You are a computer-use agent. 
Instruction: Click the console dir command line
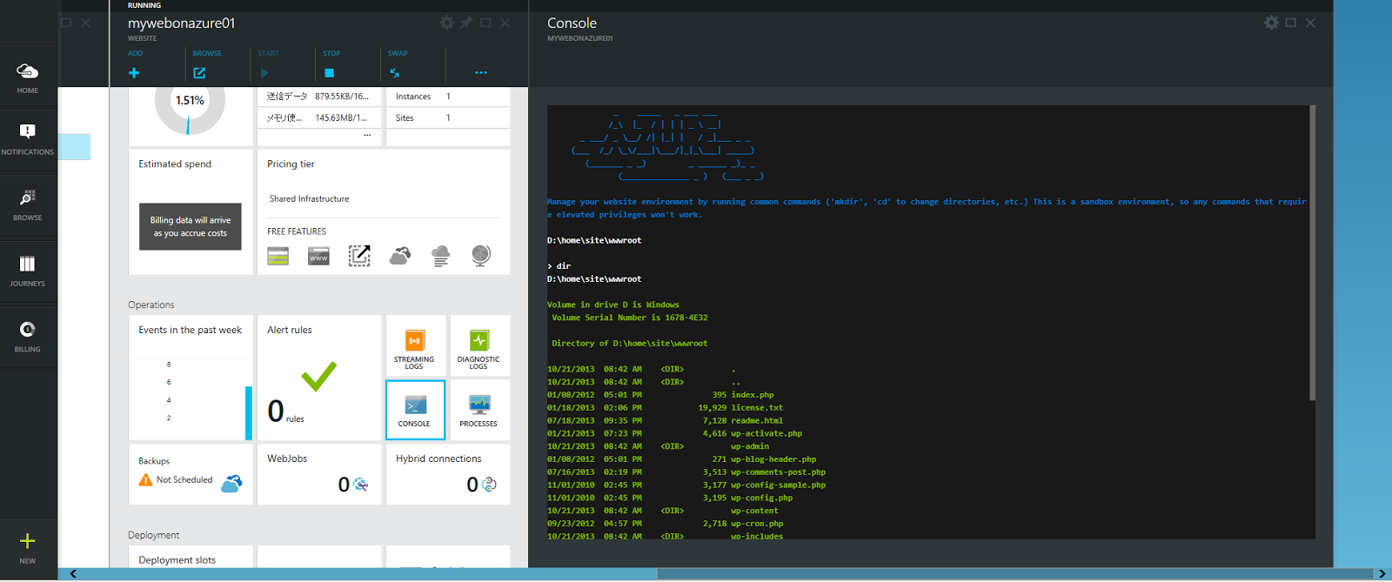(x=559, y=266)
